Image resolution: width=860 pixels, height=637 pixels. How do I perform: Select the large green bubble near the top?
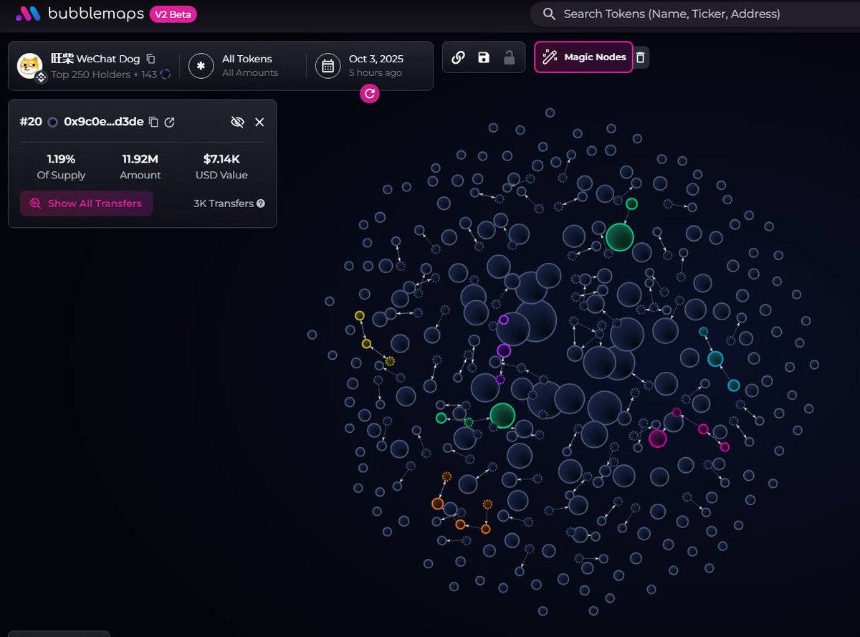pos(619,237)
